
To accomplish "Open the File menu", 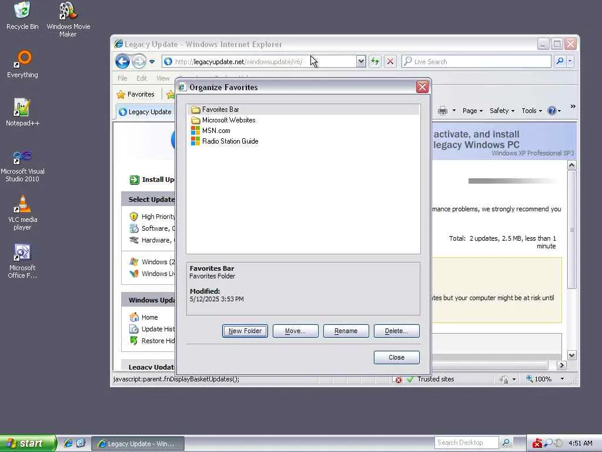I will [122, 78].
